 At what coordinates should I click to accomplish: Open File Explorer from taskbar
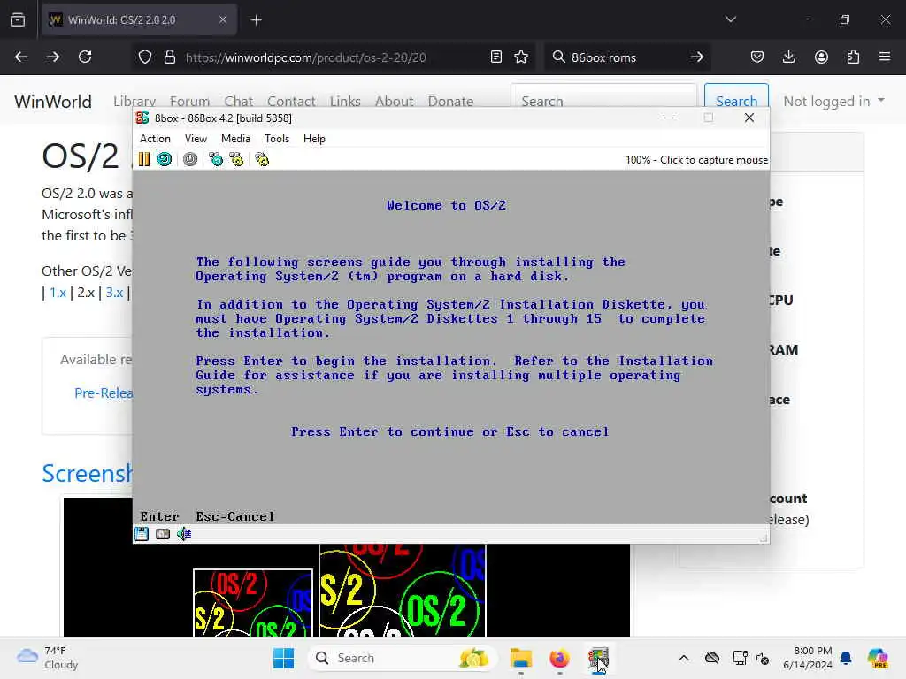point(520,658)
